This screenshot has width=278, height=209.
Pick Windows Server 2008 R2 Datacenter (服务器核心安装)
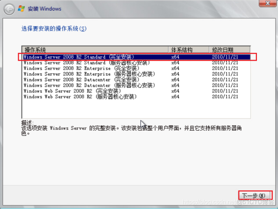click(x=136, y=85)
